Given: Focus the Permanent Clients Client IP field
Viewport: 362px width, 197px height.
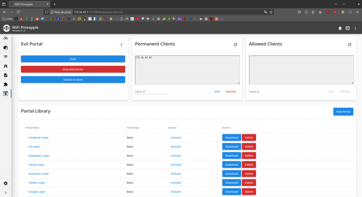Looking at the screenshot, I should pyautogui.click(x=152, y=92).
